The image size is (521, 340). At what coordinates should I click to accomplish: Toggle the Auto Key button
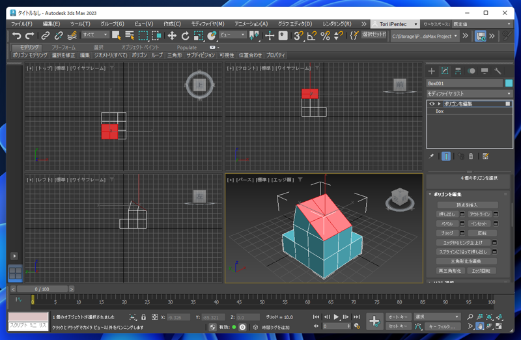point(399,317)
